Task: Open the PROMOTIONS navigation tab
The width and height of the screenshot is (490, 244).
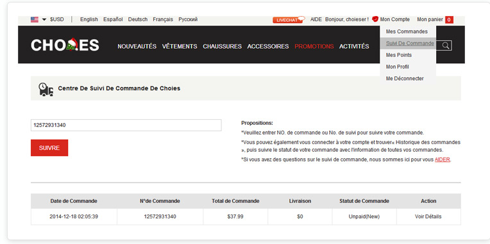Action: coord(314,46)
